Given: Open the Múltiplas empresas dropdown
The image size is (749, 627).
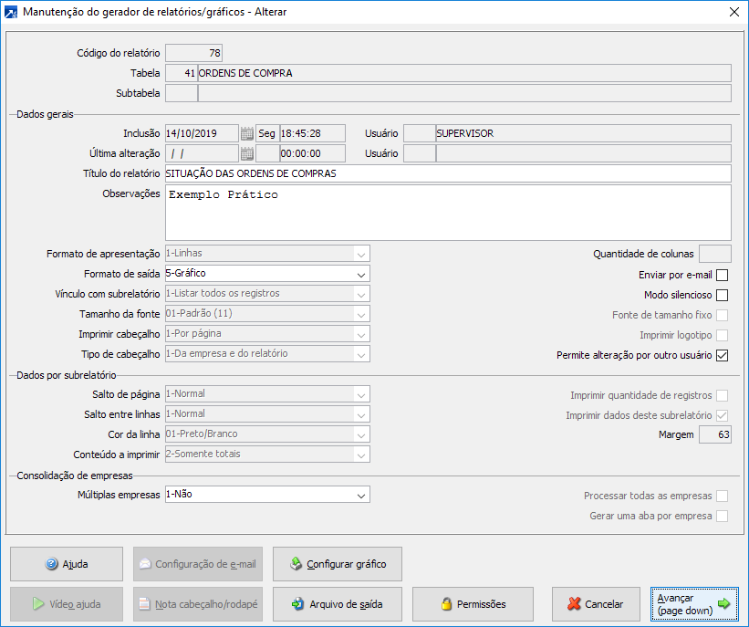Looking at the screenshot, I should [x=361, y=495].
